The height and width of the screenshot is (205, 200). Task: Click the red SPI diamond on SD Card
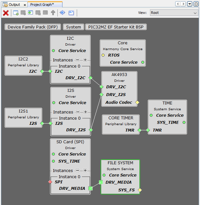(x=50, y=182)
